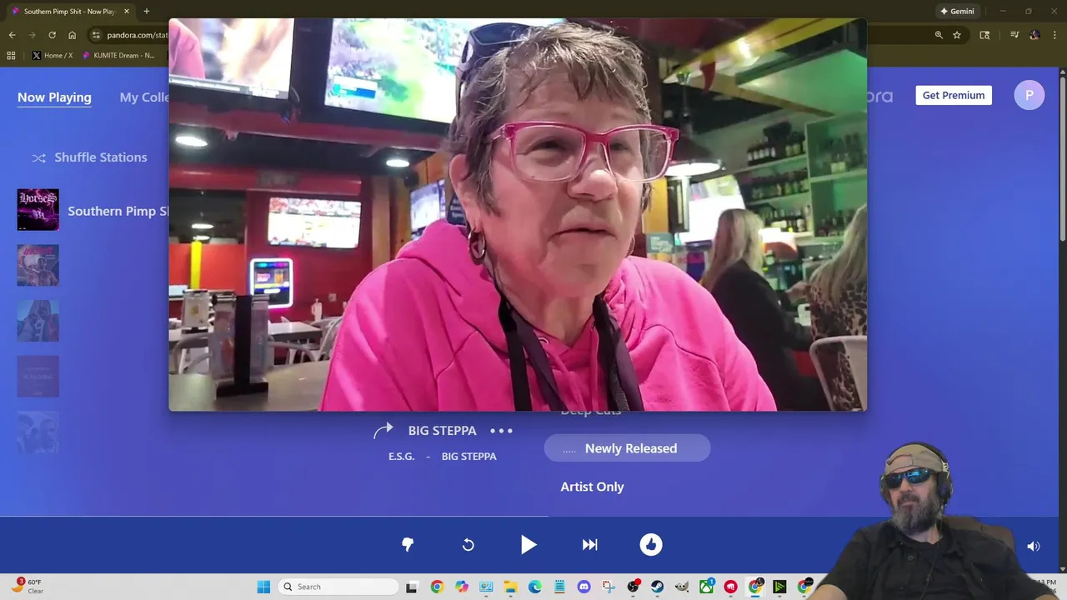Open the BIG STEPPA album link

469,457
